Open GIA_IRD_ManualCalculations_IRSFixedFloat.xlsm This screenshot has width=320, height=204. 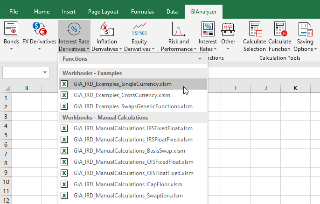coord(133,128)
